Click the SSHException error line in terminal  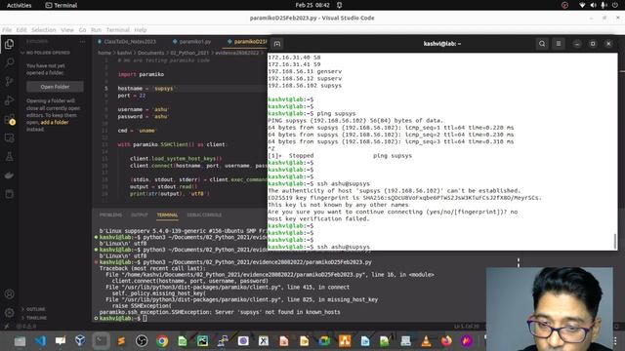coord(220,312)
